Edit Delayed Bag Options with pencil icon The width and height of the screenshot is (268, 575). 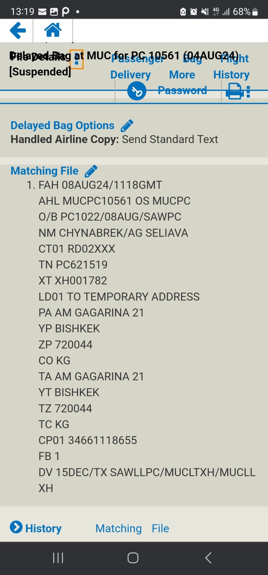[x=127, y=126]
